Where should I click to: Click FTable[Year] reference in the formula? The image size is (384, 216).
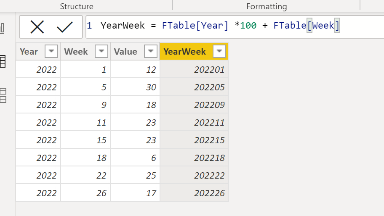[195, 25]
